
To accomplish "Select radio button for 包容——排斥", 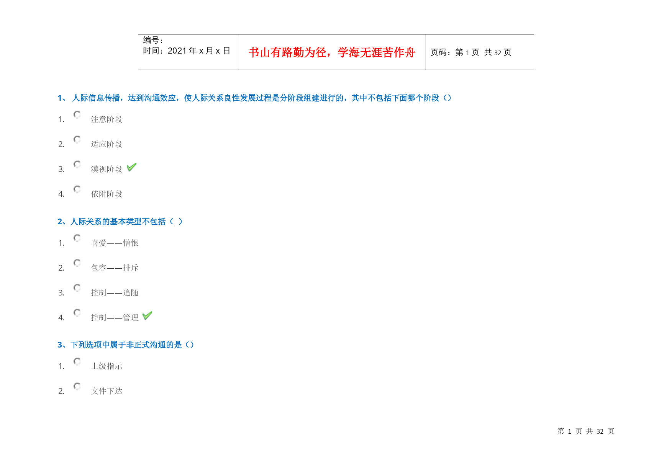I will (x=77, y=263).
